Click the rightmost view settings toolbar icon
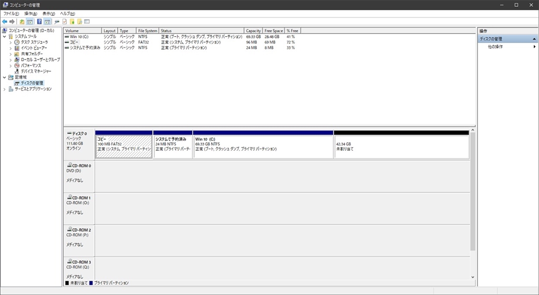 click(87, 22)
